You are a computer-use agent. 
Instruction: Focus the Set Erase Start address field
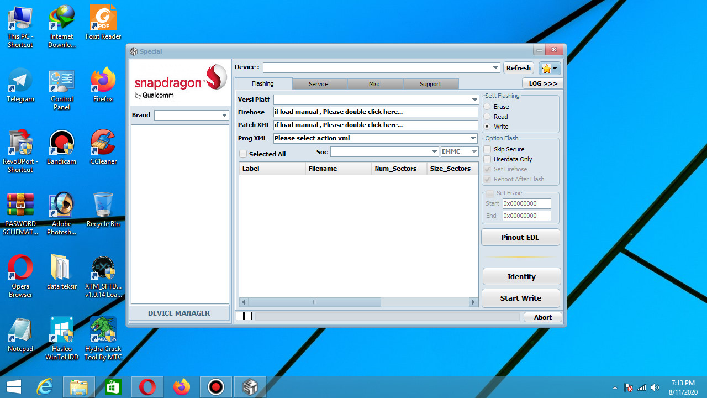tap(527, 203)
